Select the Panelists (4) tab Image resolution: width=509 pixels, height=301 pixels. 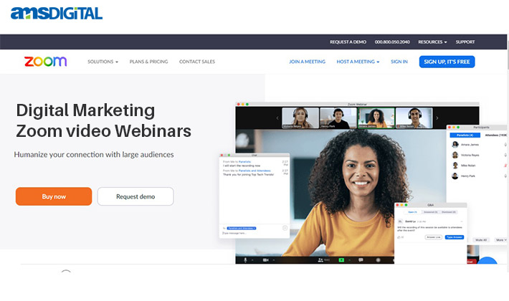click(465, 135)
